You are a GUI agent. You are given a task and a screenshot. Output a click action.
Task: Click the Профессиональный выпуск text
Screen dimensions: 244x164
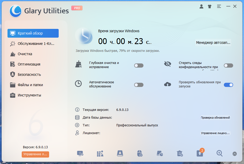[137, 125]
